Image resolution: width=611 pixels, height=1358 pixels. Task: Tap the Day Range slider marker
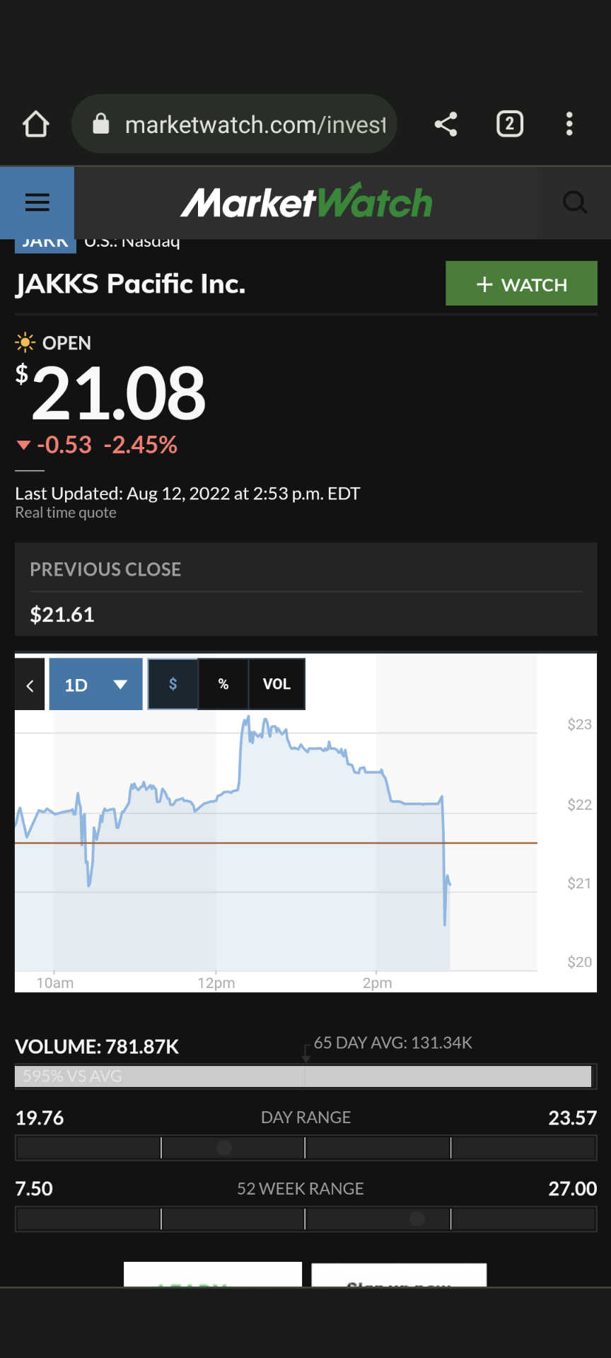pos(224,1148)
